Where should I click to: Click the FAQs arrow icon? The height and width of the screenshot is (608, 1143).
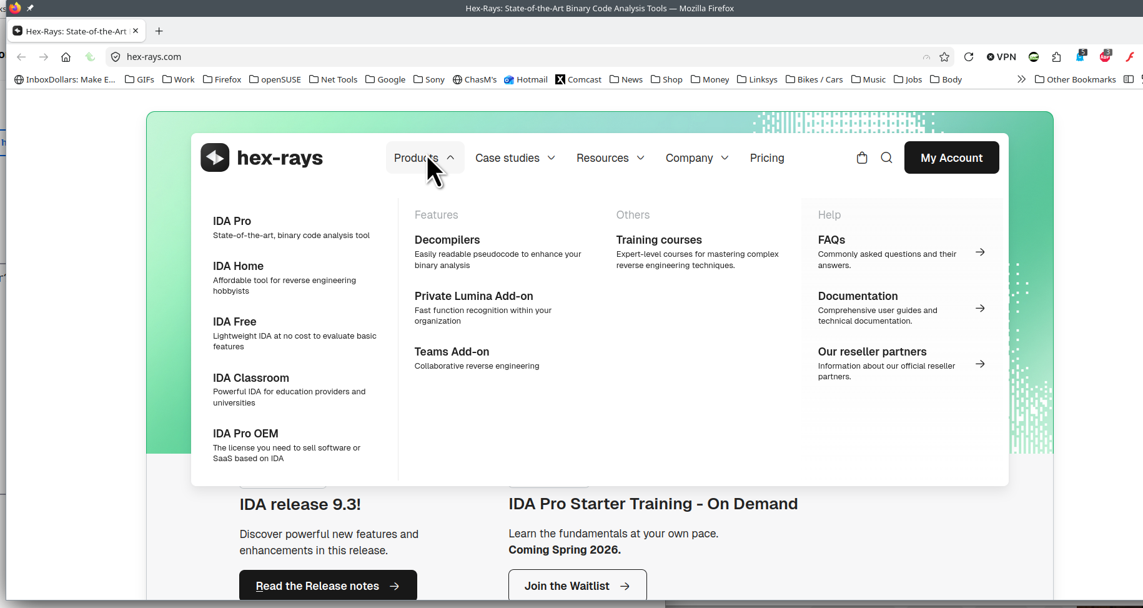pos(980,252)
